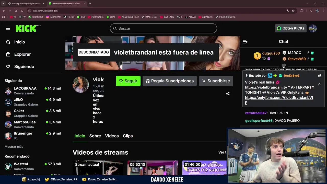Open the PRODE MUNDIAL bookmark

[x=226, y=17]
